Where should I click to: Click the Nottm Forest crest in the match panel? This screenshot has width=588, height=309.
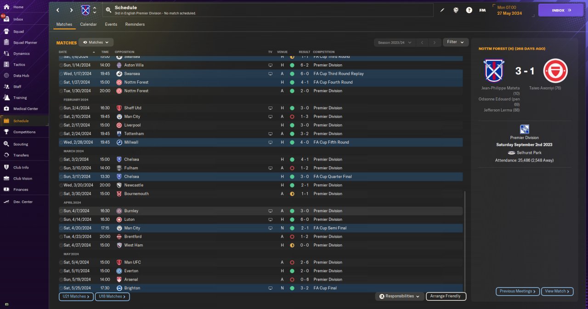click(555, 71)
